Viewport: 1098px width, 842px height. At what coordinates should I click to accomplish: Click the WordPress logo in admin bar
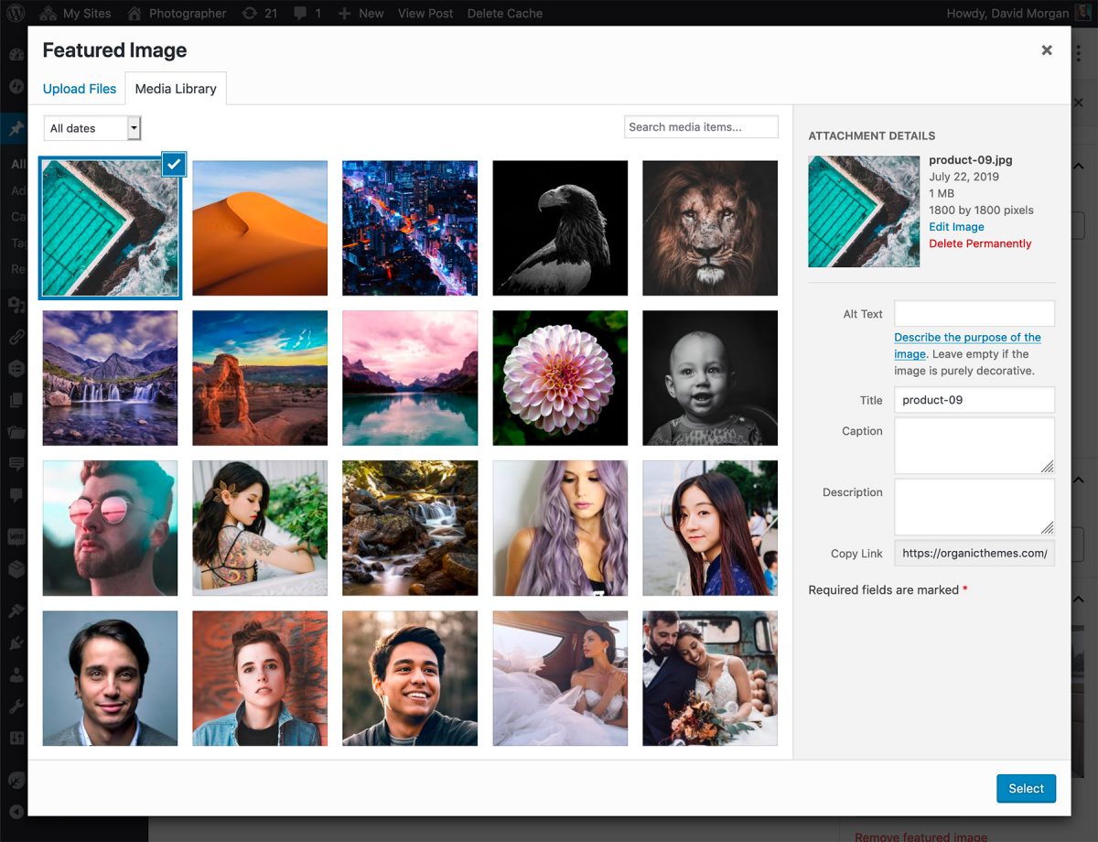[16, 13]
